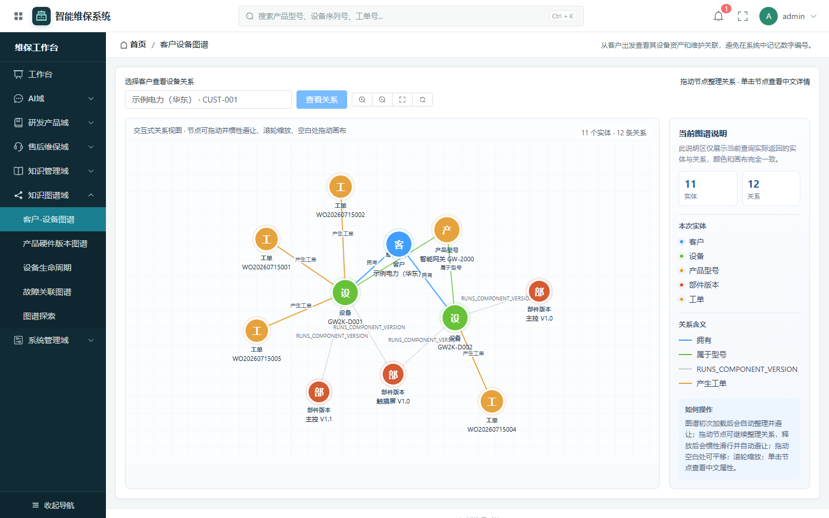Click the 客户 node 示例电力
This screenshot has width=829, height=518.
pyautogui.click(x=398, y=244)
